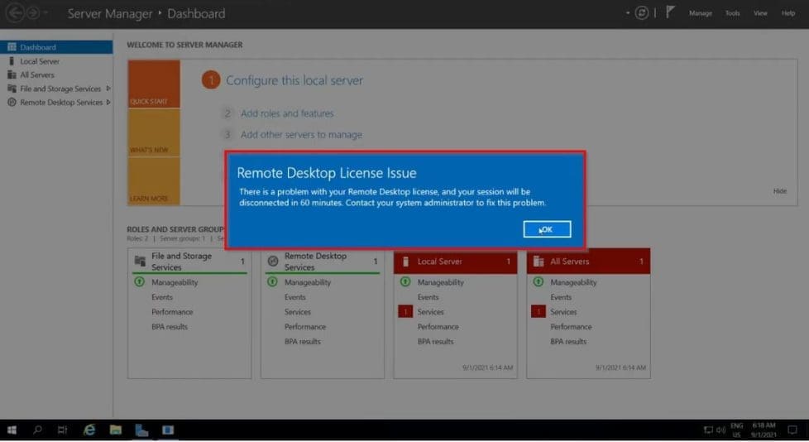
Task: Expand File and Storage Services arrow
Action: (x=108, y=89)
